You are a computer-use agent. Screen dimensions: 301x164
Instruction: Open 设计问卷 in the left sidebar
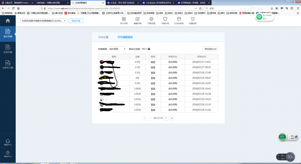[7, 33]
